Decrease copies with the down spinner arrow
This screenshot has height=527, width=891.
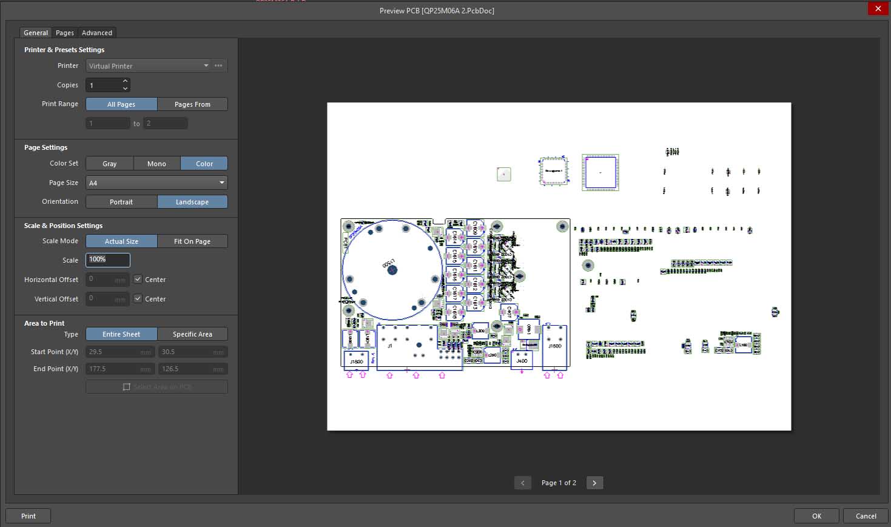tap(126, 89)
